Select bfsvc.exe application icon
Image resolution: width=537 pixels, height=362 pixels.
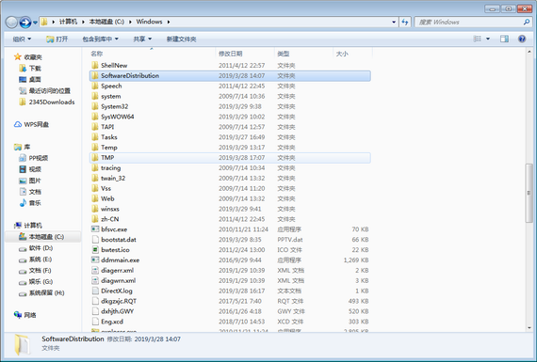pos(95,229)
